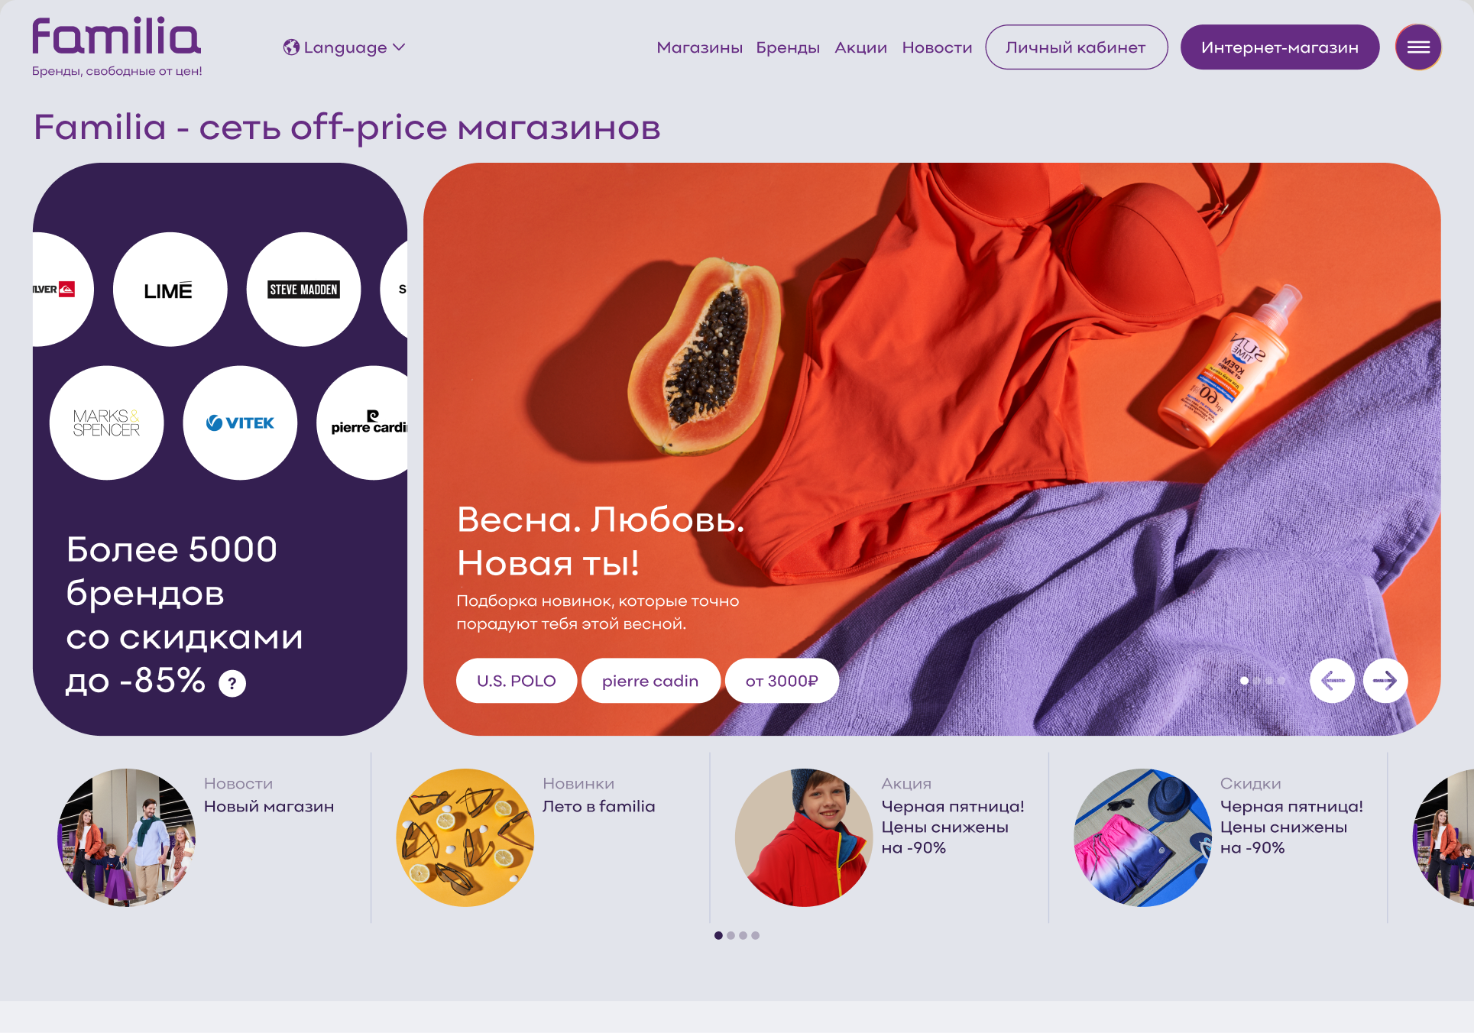Open the hamburger menu icon

tap(1418, 47)
